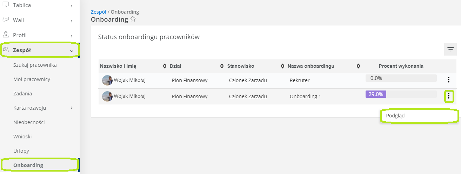Click avatar of Wojak Mikołaj in Rekruter row
Image resolution: width=461 pixels, height=174 pixels.
pos(107,80)
